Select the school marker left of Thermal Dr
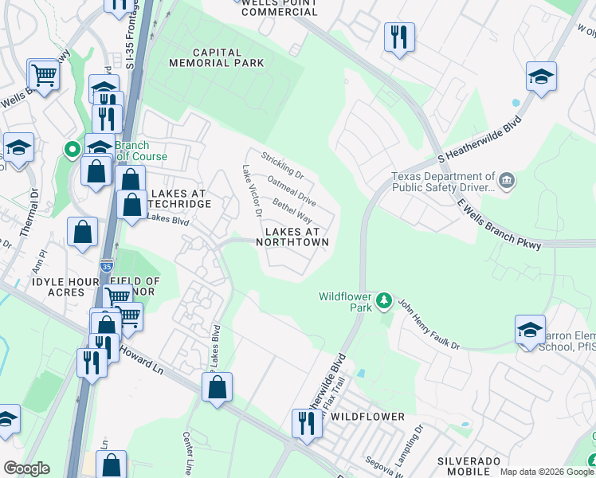The width and height of the screenshot is (596, 478). 18,148
